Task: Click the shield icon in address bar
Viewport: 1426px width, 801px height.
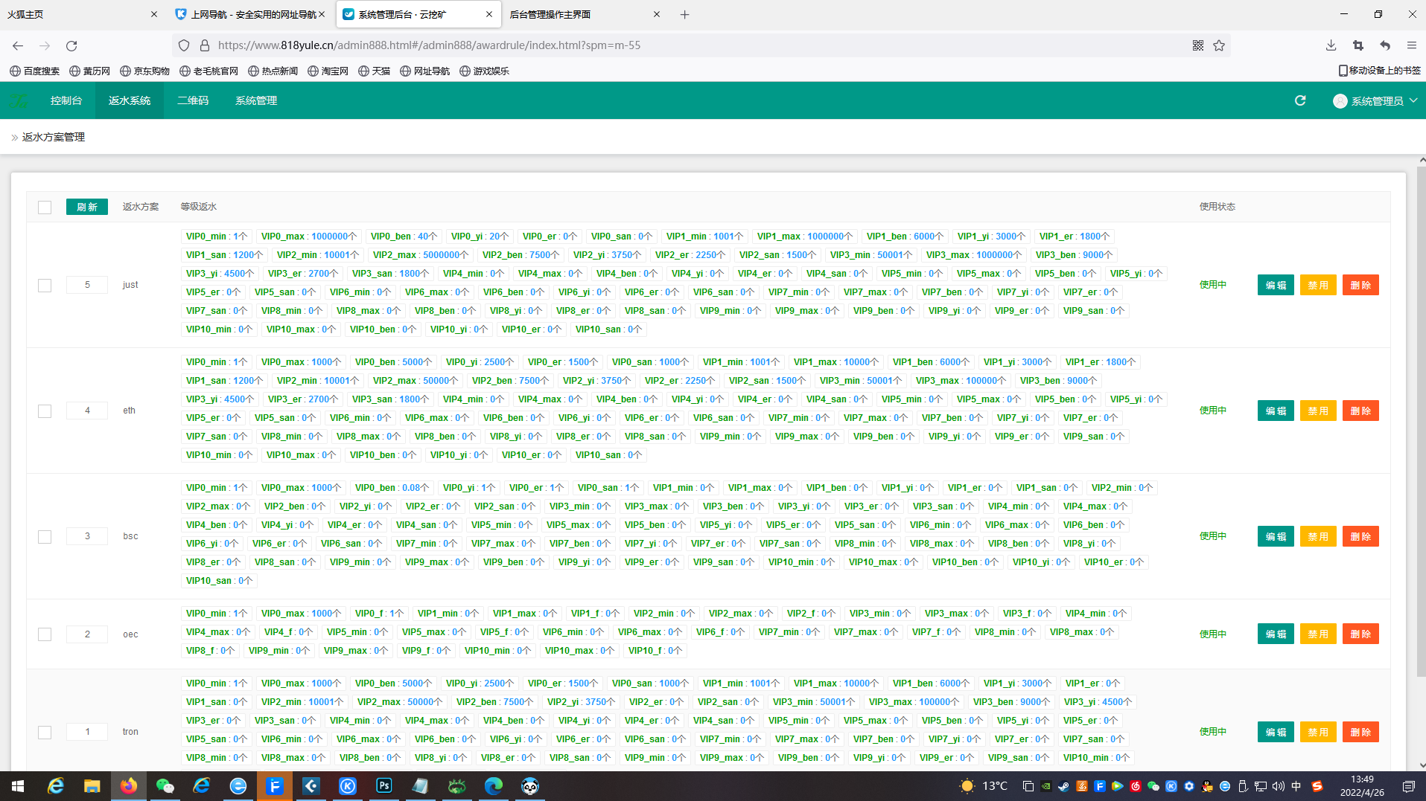Action: [184, 45]
